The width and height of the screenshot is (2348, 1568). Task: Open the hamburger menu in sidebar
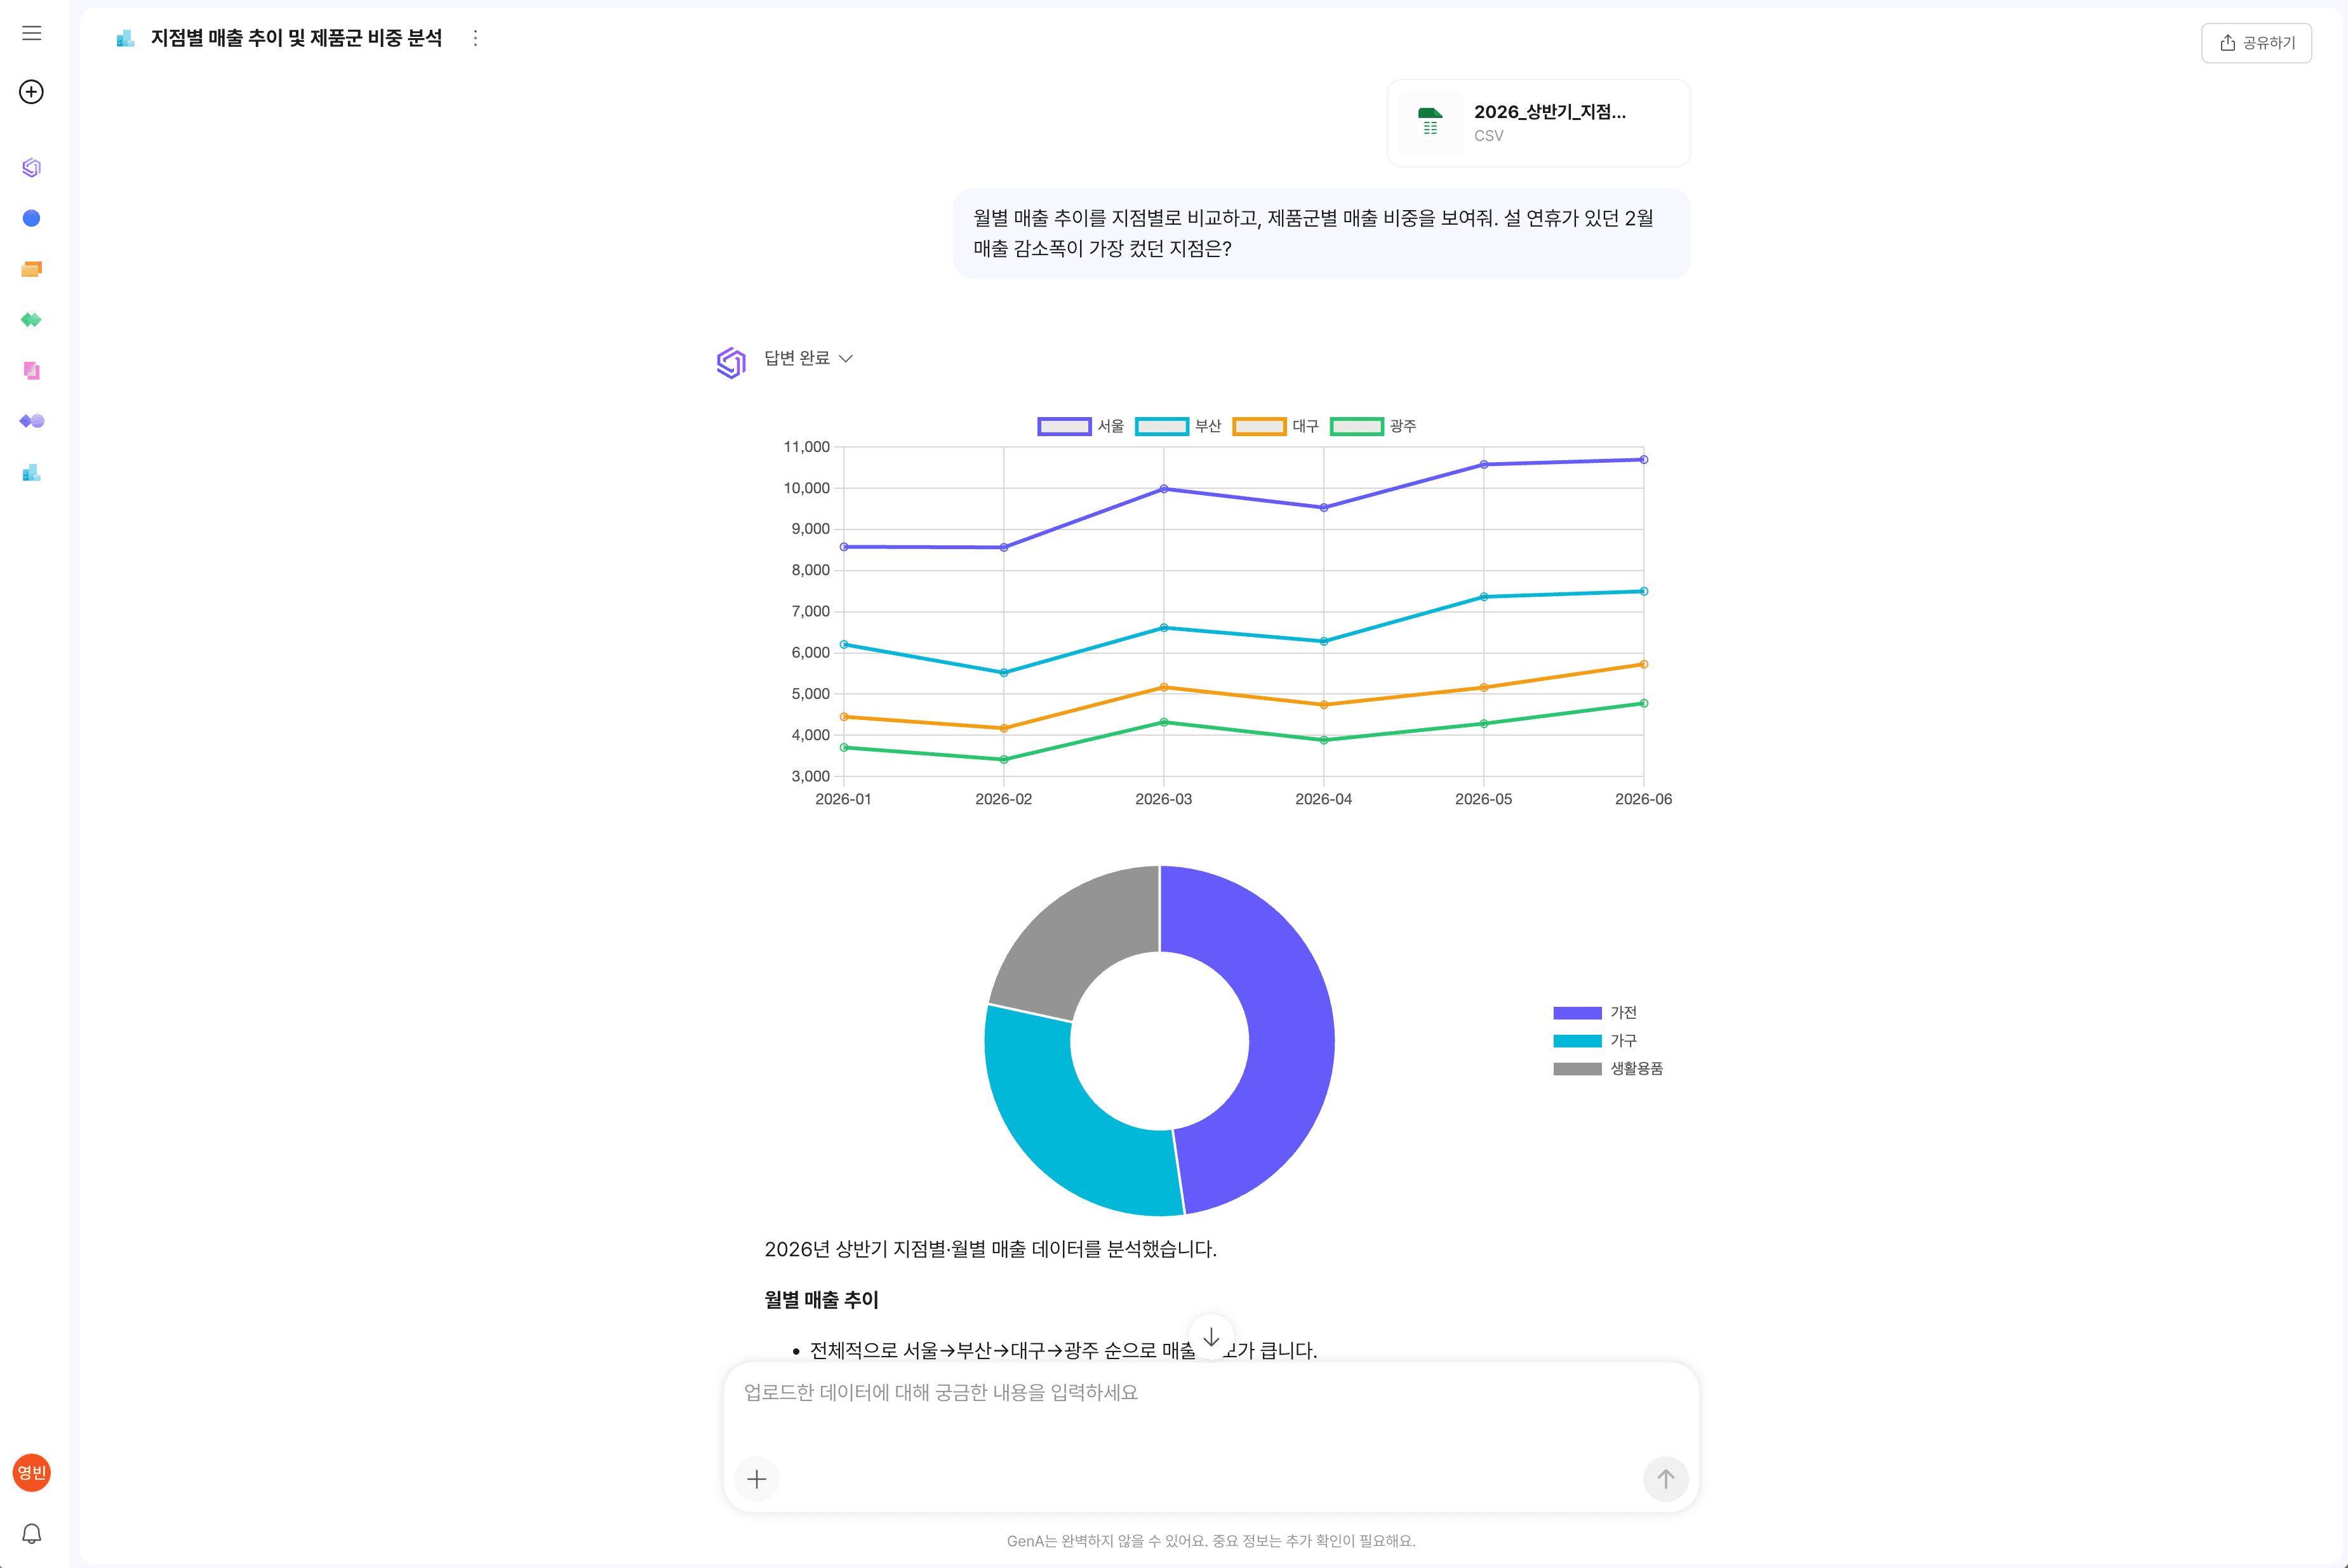tap(32, 33)
